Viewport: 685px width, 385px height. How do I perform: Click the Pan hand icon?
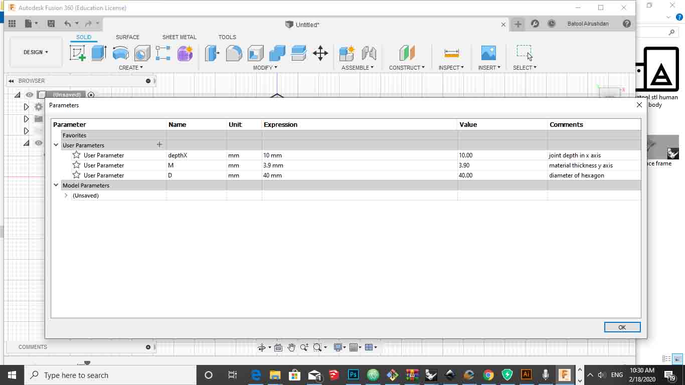click(x=291, y=347)
